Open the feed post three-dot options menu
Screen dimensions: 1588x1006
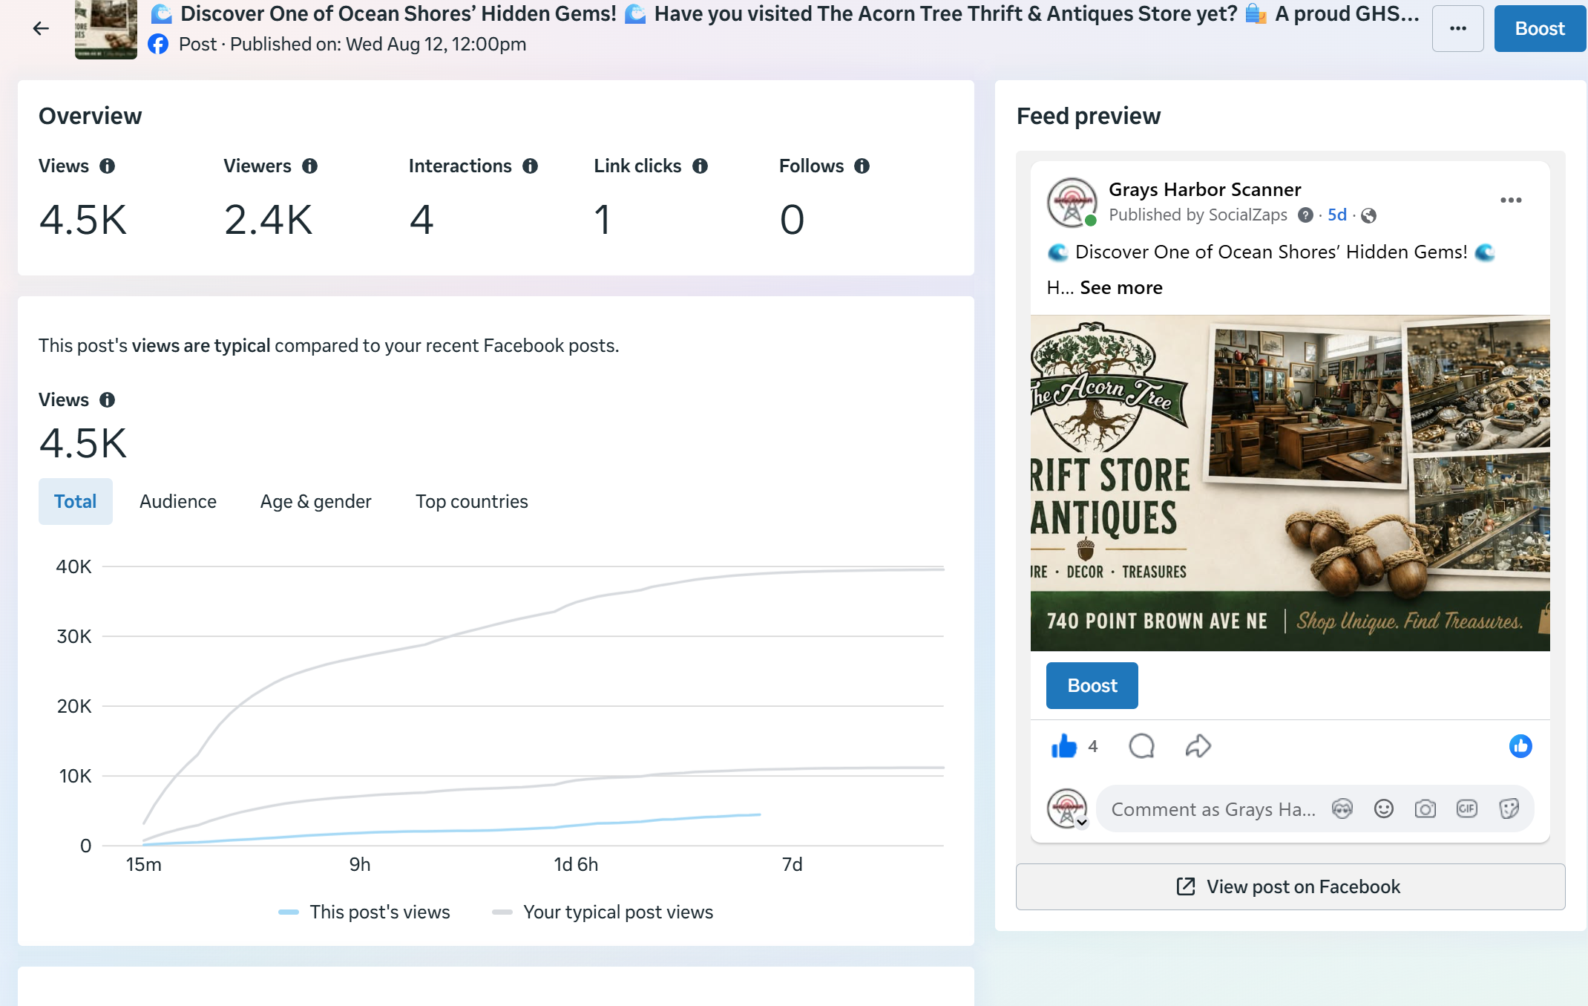(1511, 200)
